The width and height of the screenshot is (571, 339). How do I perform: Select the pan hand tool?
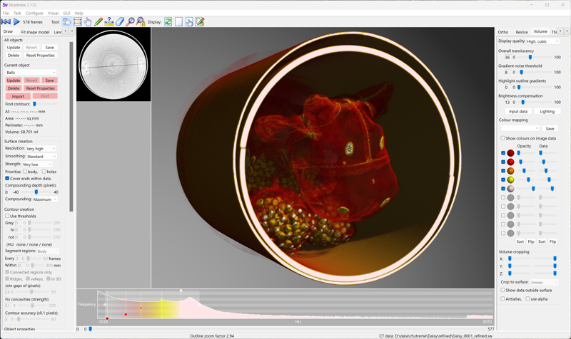click(66, 22)
